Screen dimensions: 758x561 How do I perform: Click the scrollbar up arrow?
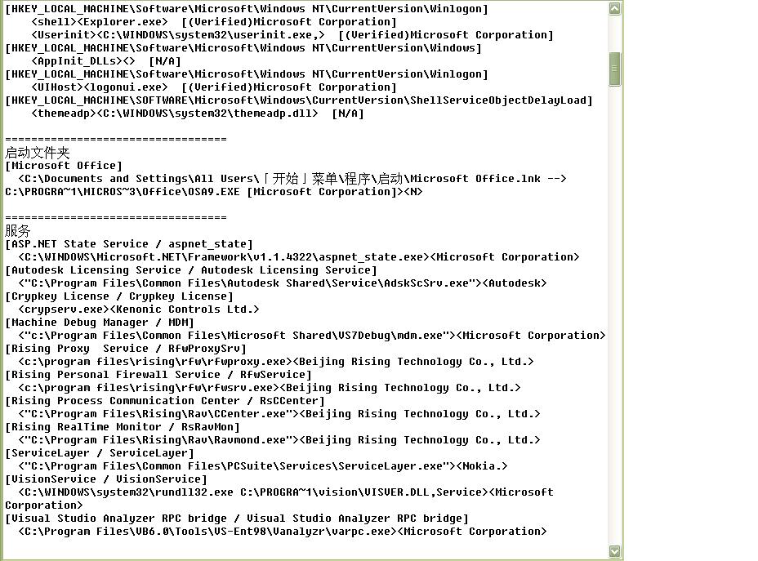tap(614, 8)
